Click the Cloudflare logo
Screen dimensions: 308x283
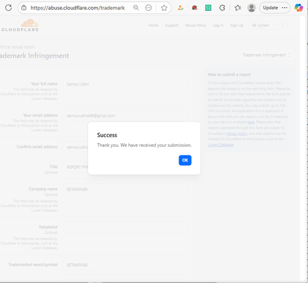(x=20, y=25)
